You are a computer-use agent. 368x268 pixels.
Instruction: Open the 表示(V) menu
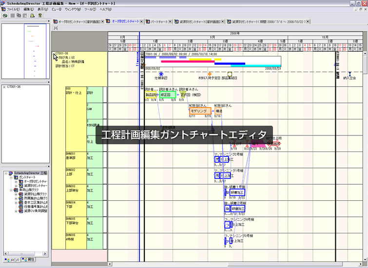42,9
